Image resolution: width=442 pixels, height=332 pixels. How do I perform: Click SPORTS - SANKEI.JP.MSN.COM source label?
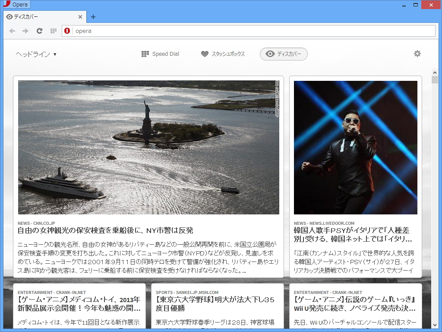(x=187, y=293)
